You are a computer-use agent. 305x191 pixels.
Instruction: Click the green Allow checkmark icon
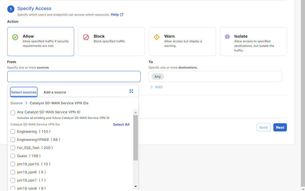click(x=15, y=37)
